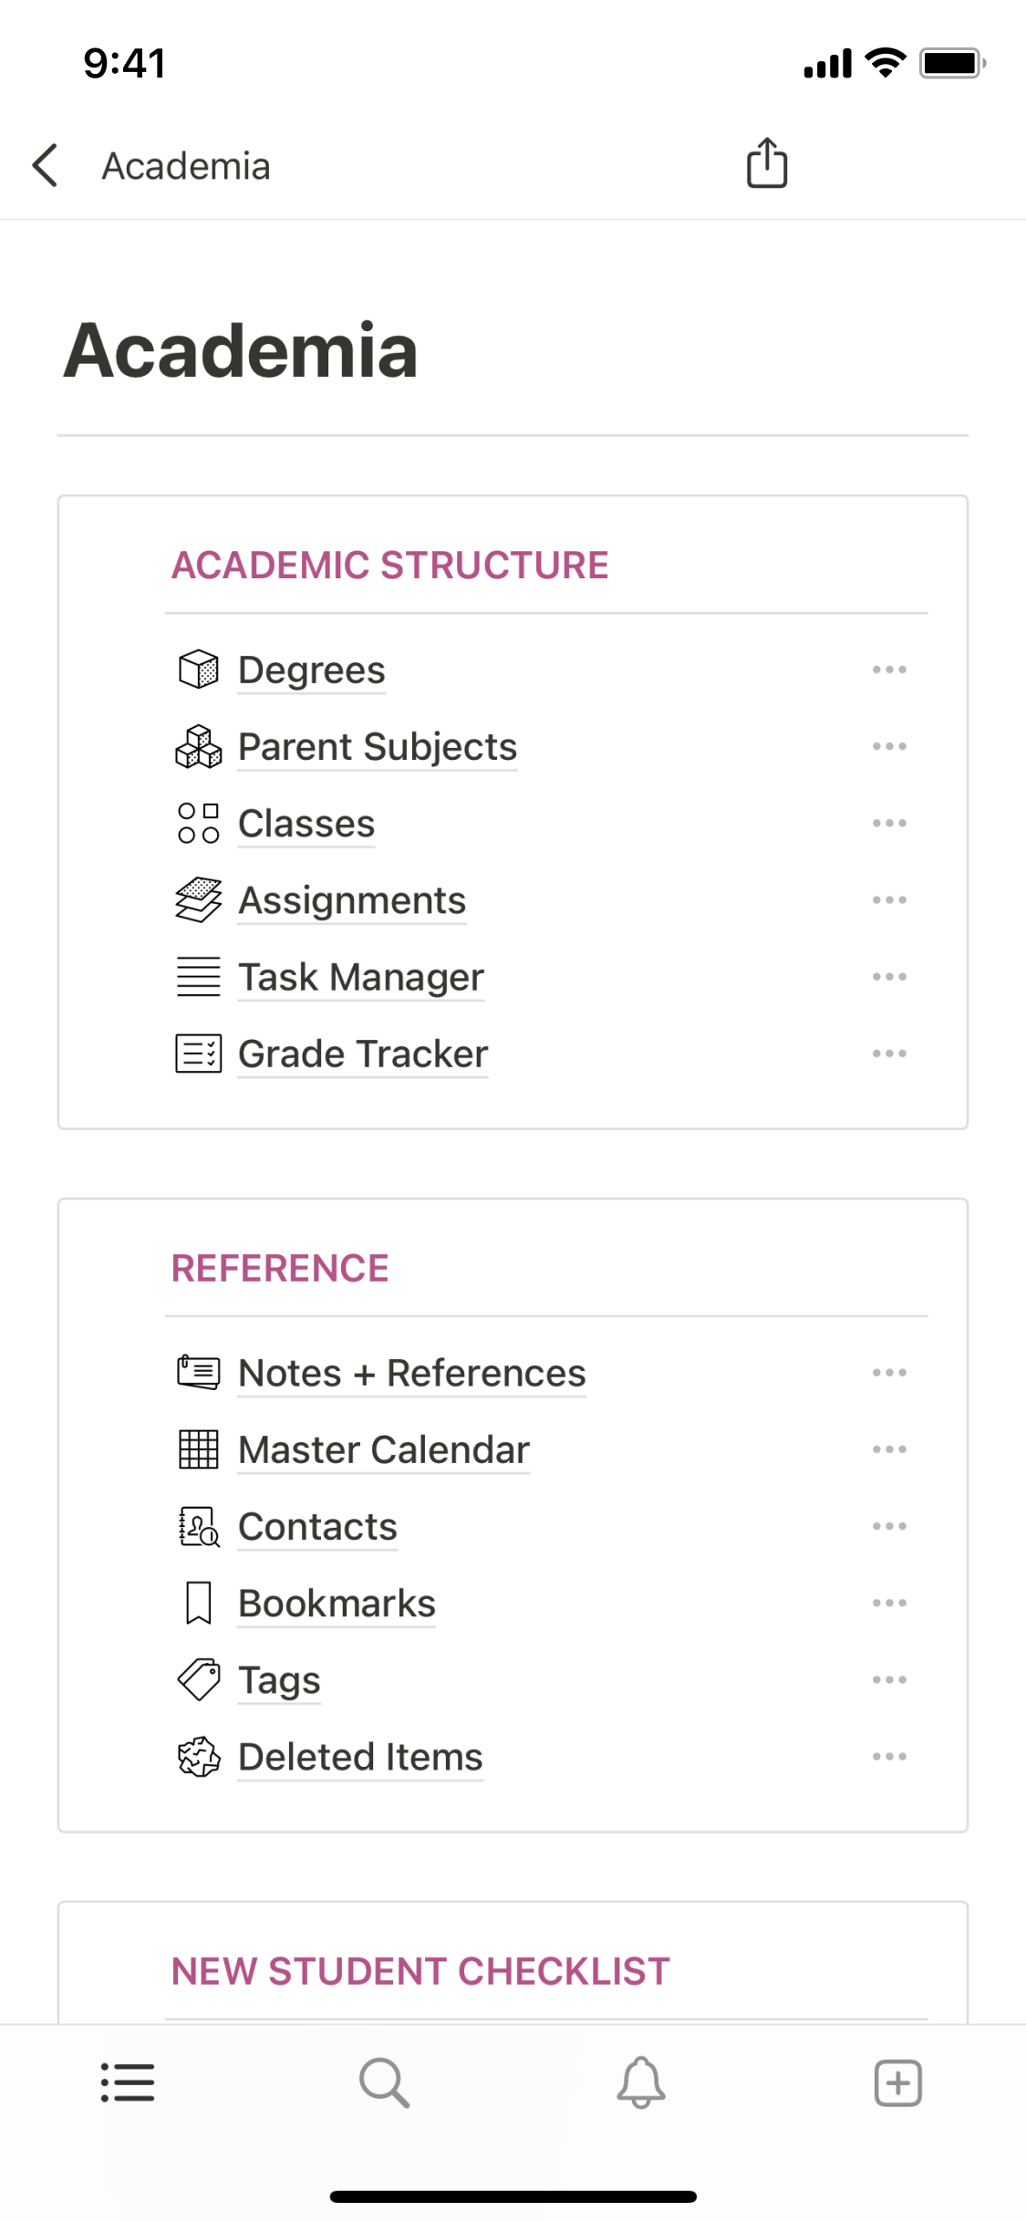
Task: Open more options for Contacts
Action: (x=889, y=1526)
